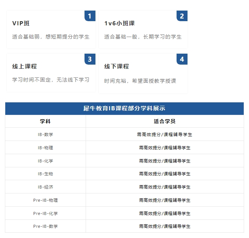This screenshot has width=249, height=238.
Task: Select the VIP班 card title
Action: point(21,23)
